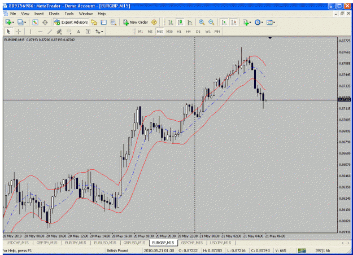The height and width of the screenshot is (255, 353).
Task: Click the chart shift triangle marker
Action: click(x=270, y=38)
